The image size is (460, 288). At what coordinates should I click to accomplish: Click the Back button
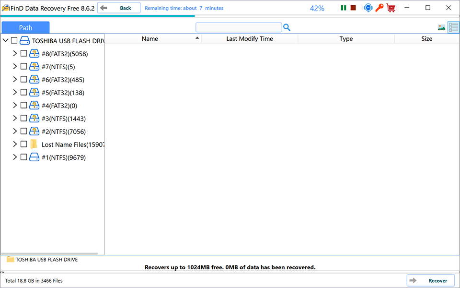119,8
